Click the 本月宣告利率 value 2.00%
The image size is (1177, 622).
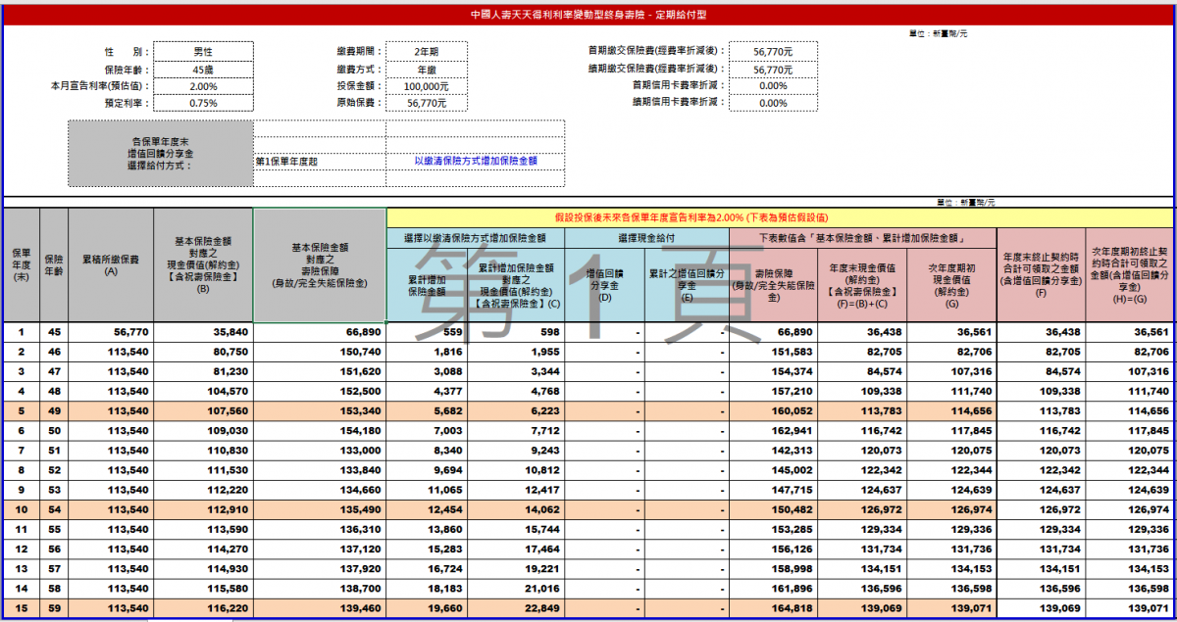(202, 86)
